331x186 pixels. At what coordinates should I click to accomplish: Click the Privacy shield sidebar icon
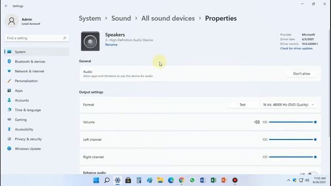9,139
